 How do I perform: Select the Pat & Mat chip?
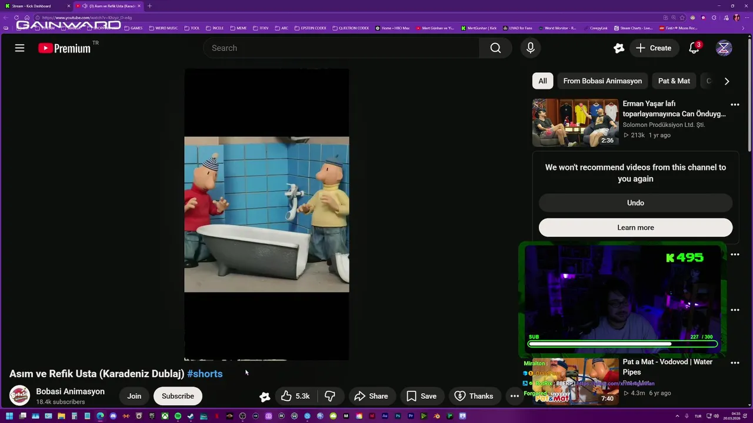pos(674,81)
